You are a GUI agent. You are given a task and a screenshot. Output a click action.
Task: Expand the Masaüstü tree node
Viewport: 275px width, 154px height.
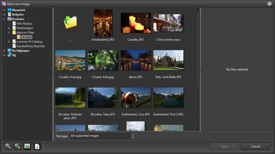(4, 10)
